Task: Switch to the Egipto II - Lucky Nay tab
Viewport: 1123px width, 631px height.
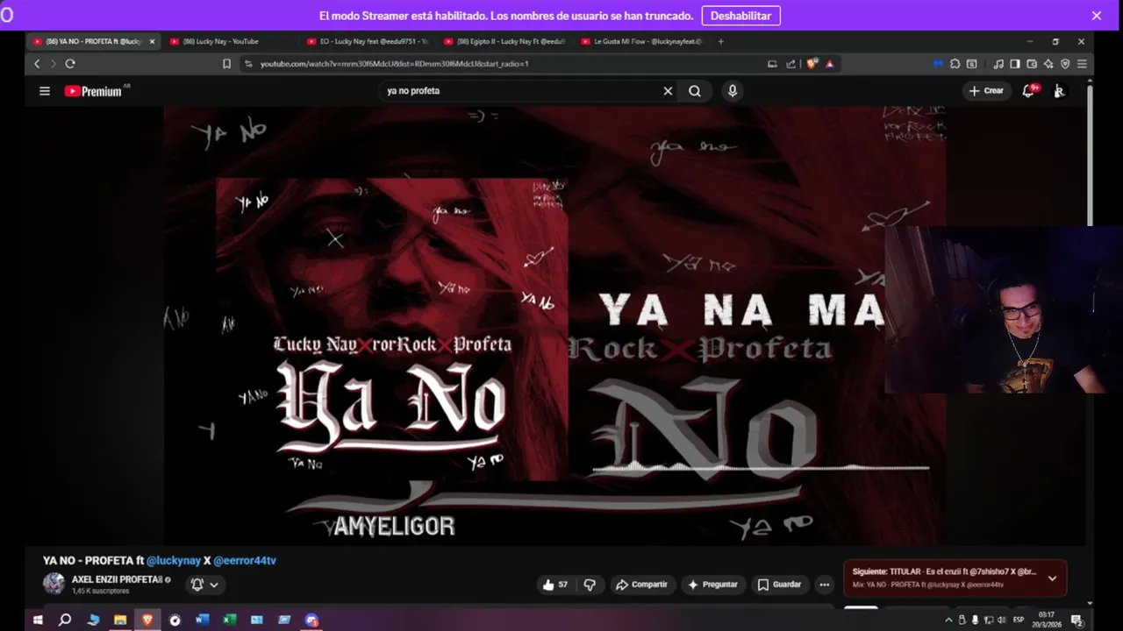Action: pos(505,41)
